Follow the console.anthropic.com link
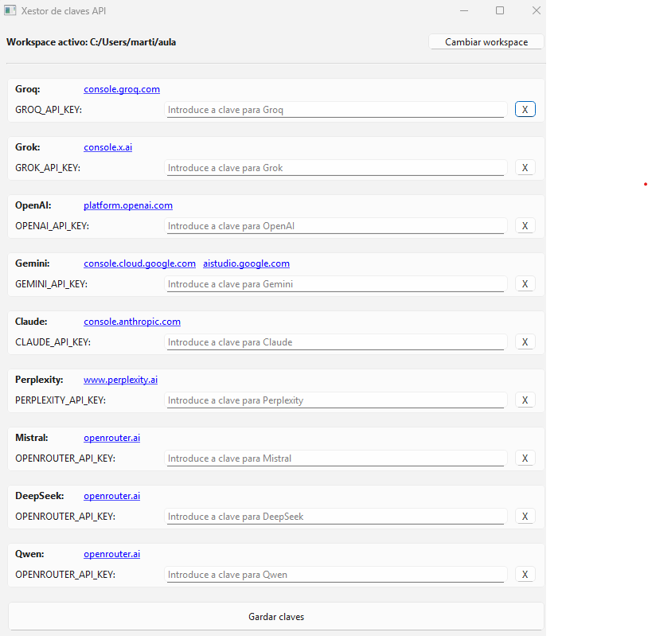This screenshot has height=636, width=648. click(132, 322)
